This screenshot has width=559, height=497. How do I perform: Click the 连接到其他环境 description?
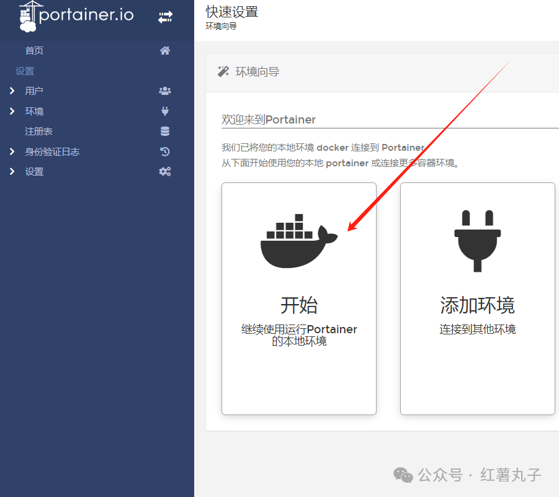pos(477,329)
